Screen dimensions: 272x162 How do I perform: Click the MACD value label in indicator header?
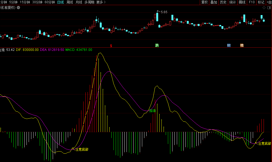tap(79, 50)
